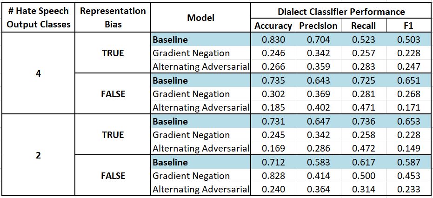Click the "Recall" column header
Image resolution: width=433 pixels, height=198 pixels.
363,26
